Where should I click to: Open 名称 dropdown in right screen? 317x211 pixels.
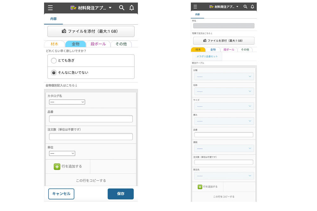tap(224, 91)
